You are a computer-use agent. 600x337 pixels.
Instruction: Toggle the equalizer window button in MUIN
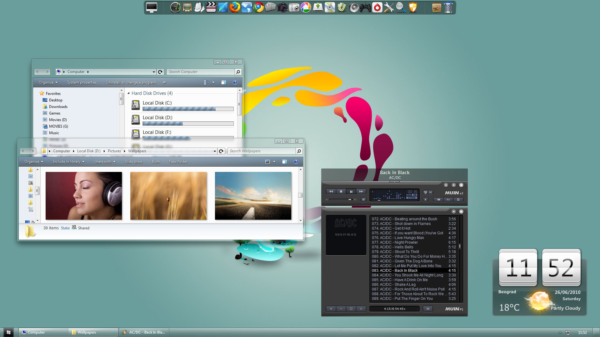pos(448,199)
